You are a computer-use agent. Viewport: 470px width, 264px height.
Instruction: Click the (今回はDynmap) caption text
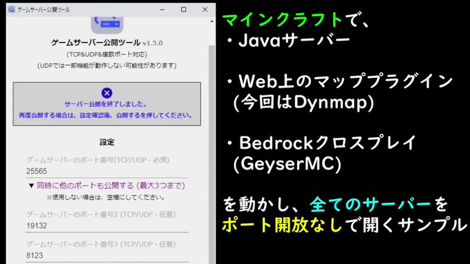[303, 103]
